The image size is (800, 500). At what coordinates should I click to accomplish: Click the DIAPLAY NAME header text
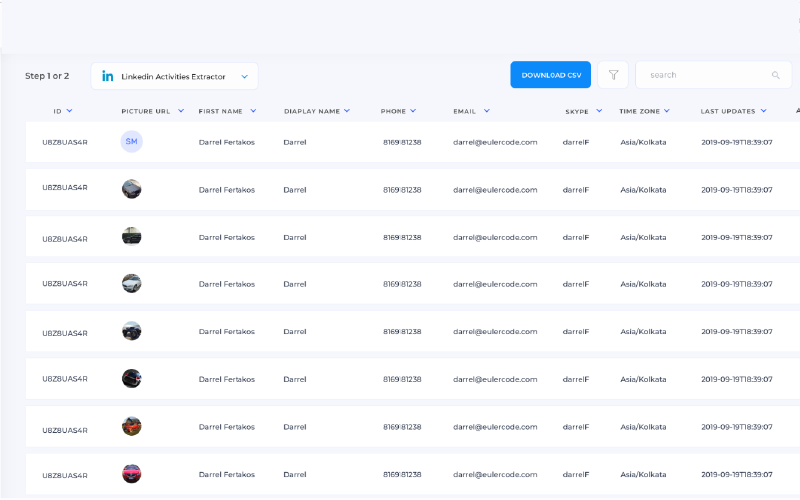[x=312, y=111]
